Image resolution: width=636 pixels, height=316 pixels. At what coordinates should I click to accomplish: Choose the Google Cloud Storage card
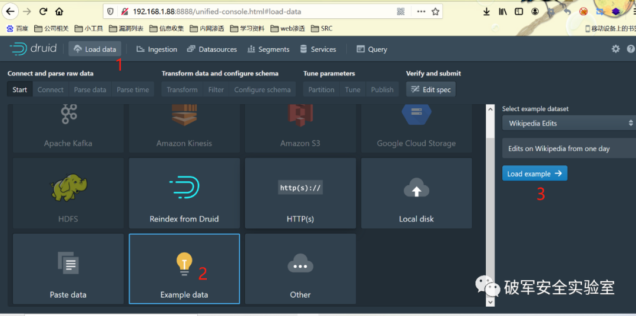[416, 128]
